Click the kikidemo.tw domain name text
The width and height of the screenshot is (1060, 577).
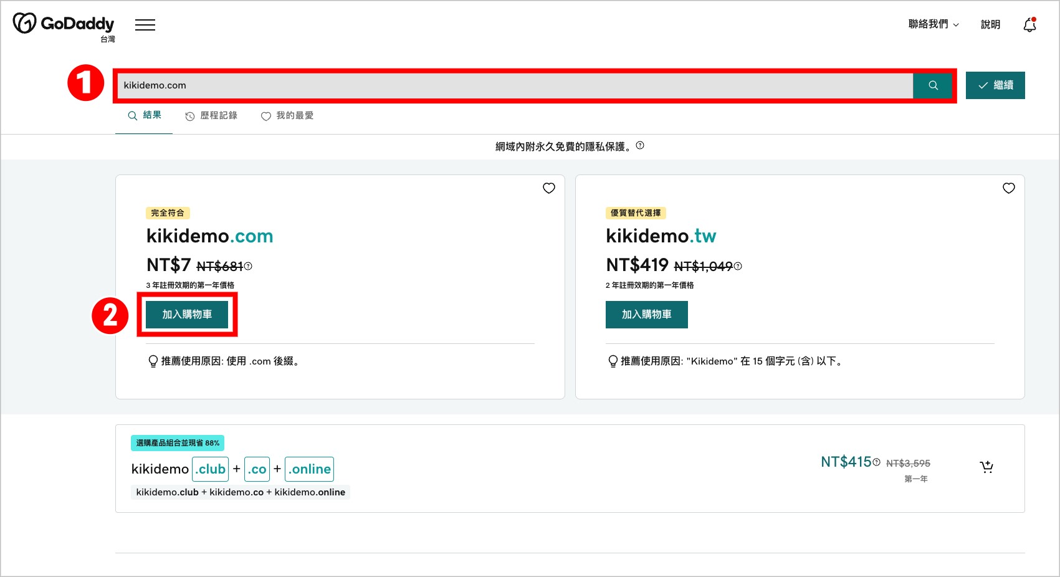pos(661,236)
